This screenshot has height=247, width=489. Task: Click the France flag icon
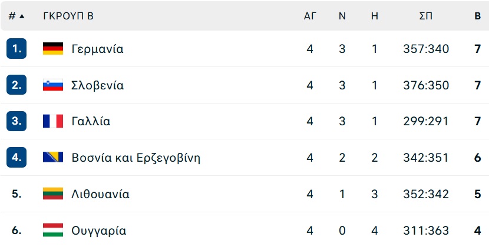click(x=53, y=121)
